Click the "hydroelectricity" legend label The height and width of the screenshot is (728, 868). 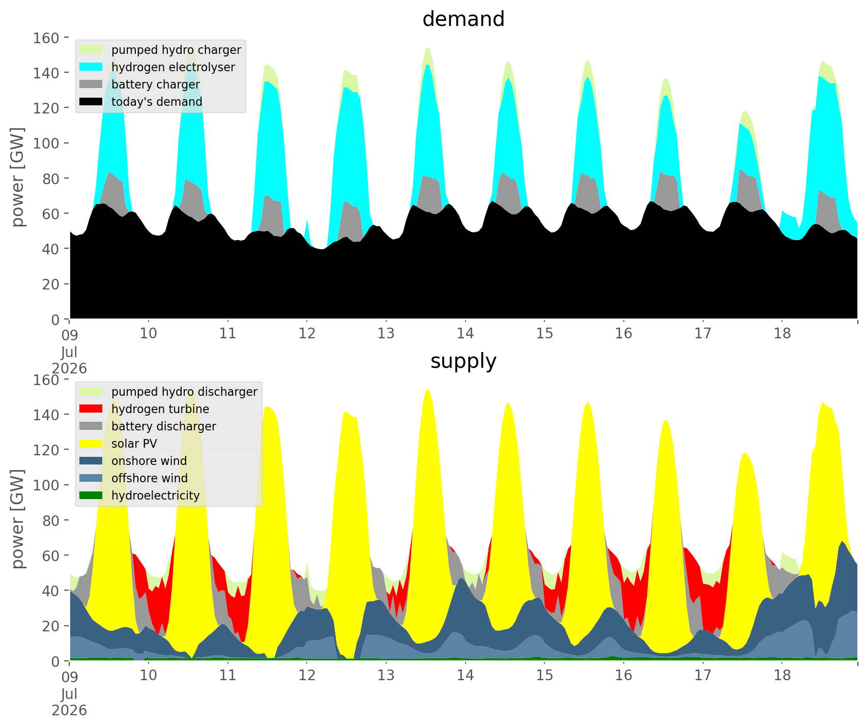click(156, 496)
